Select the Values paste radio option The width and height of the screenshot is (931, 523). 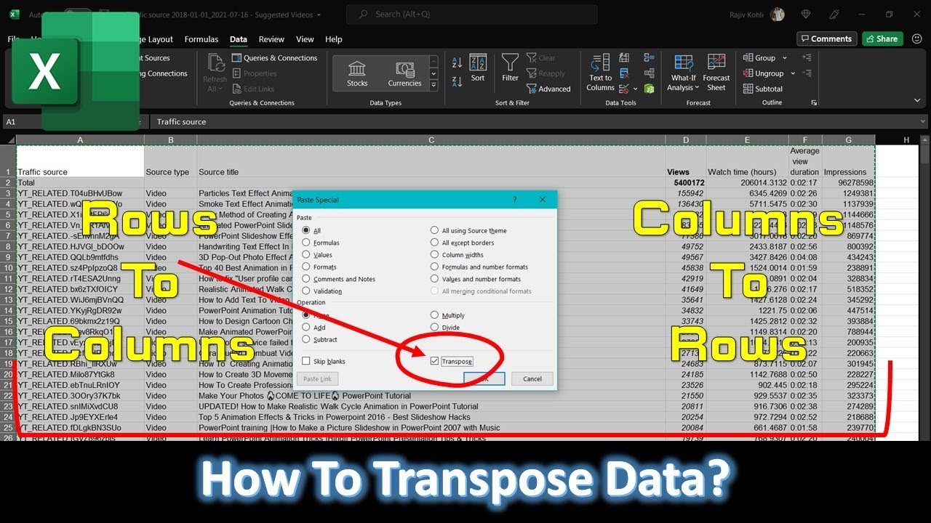[x=306, y=255]
